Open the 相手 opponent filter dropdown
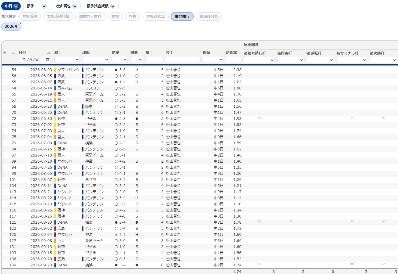 click(67, 59)
